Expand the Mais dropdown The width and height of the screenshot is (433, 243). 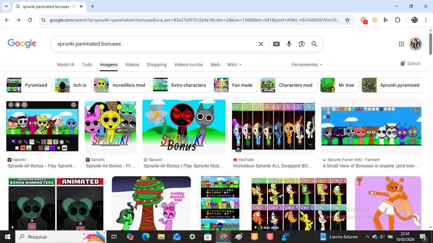point(234,64)
